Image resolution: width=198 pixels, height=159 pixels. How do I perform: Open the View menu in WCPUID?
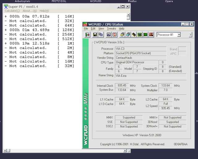tap(101, 29)
